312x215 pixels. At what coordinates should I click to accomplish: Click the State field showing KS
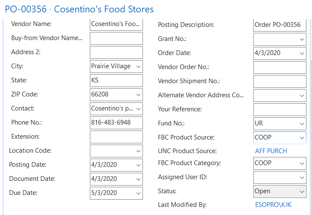pyautogui.click(x=116, y=81)
